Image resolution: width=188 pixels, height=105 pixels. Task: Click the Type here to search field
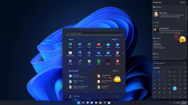(x=94, y=33)
